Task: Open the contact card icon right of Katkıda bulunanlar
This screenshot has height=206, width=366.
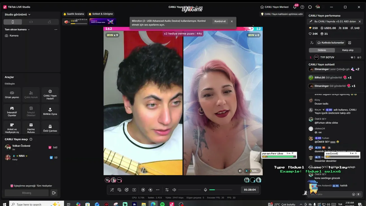Action: pos(349,43)
